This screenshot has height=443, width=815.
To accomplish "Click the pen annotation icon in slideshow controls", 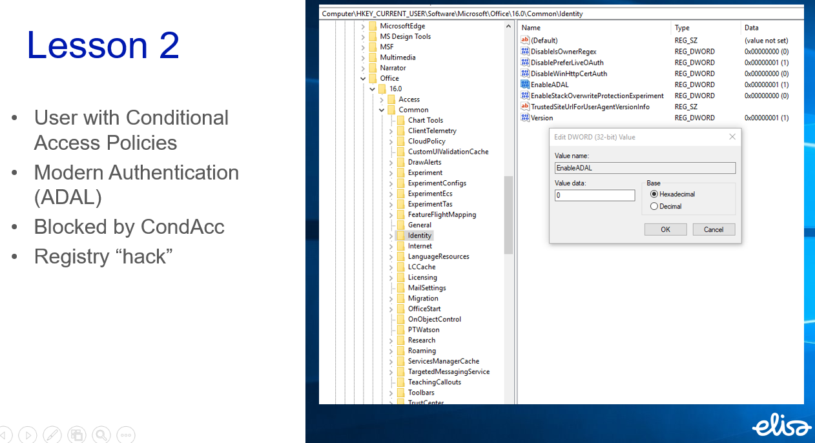I will click(52, 435).
